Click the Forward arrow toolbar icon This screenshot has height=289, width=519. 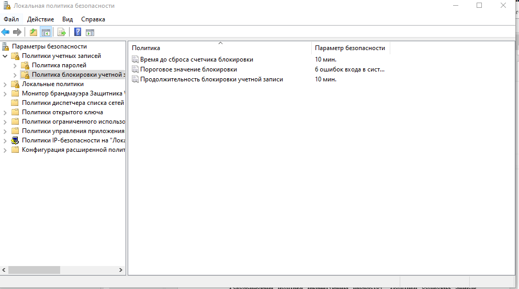(x=17, y=32)
